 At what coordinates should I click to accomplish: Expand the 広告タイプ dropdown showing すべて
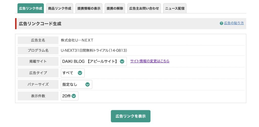coord(73,73)
